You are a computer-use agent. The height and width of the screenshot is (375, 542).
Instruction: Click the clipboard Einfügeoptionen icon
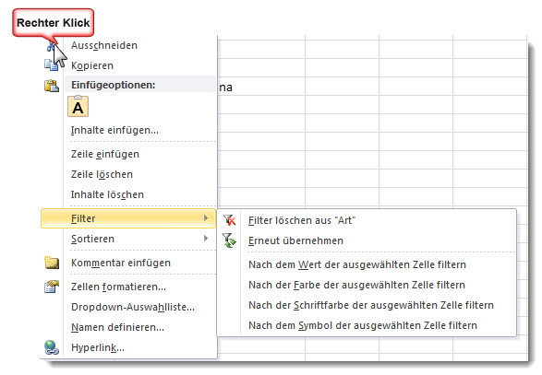click(52, 86)
